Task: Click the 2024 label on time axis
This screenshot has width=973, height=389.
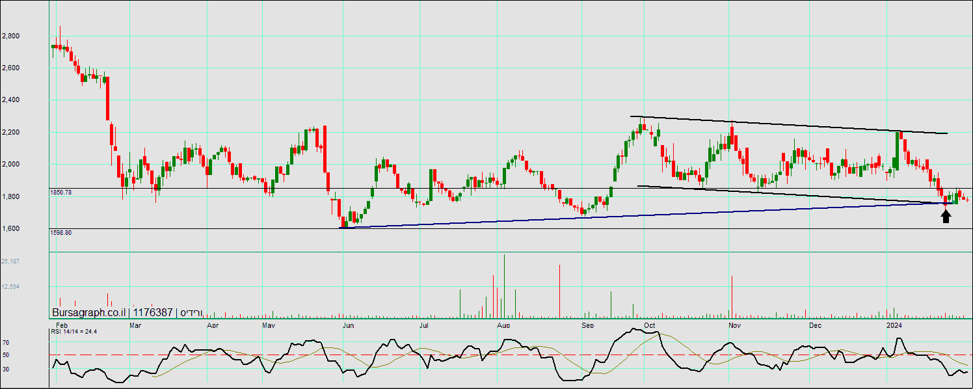Action: (x=894, y=324)
